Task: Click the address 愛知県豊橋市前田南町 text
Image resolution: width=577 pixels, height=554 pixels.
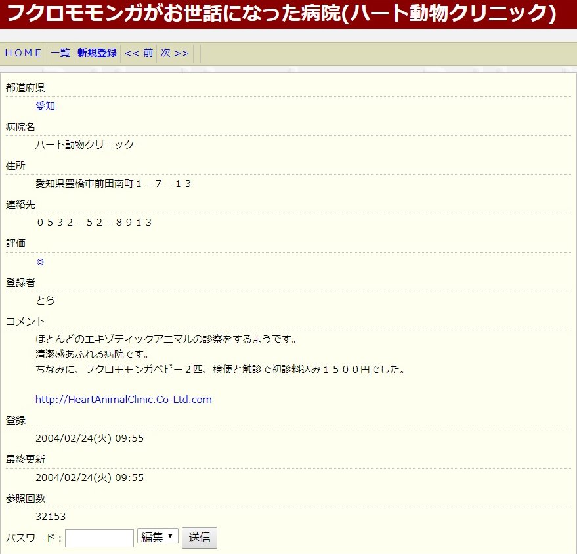Action: (114, 184)
